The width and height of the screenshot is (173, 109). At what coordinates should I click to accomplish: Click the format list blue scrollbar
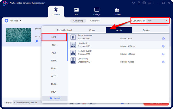click(67, 47)
